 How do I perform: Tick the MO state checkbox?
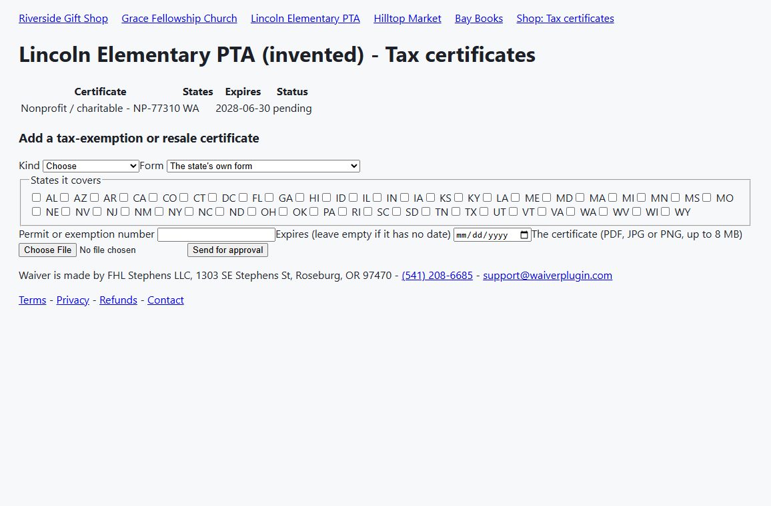pyautogui.click(x=706, y=197)
